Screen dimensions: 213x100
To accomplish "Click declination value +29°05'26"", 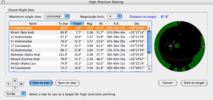I will (137, 55).
